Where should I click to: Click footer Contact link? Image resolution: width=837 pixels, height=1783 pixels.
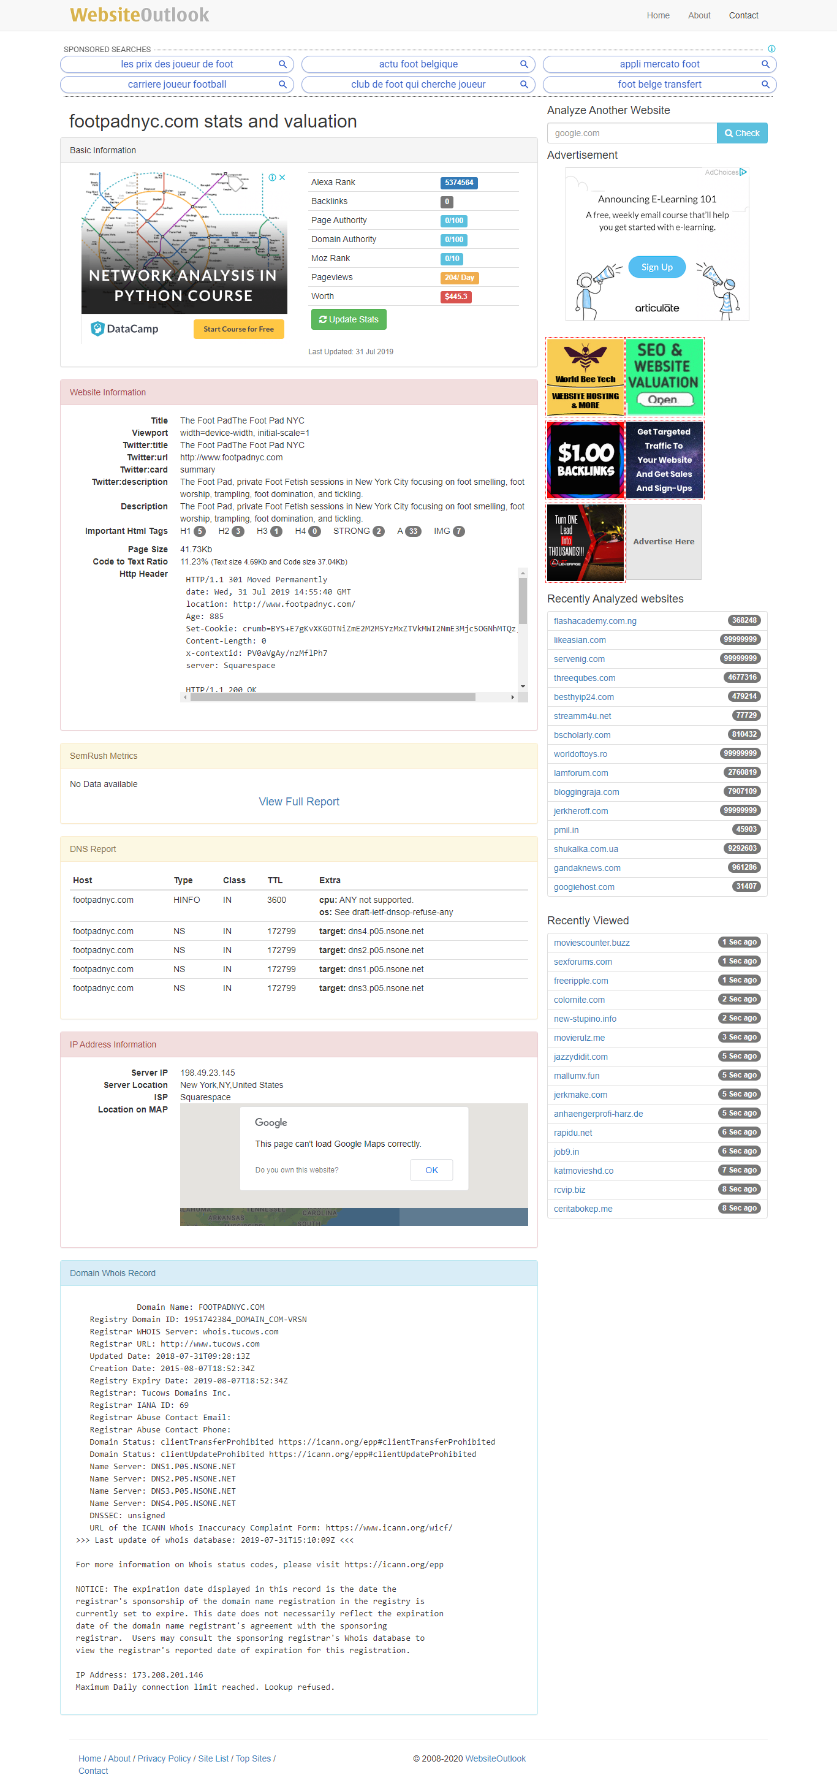click(93, 1771)
